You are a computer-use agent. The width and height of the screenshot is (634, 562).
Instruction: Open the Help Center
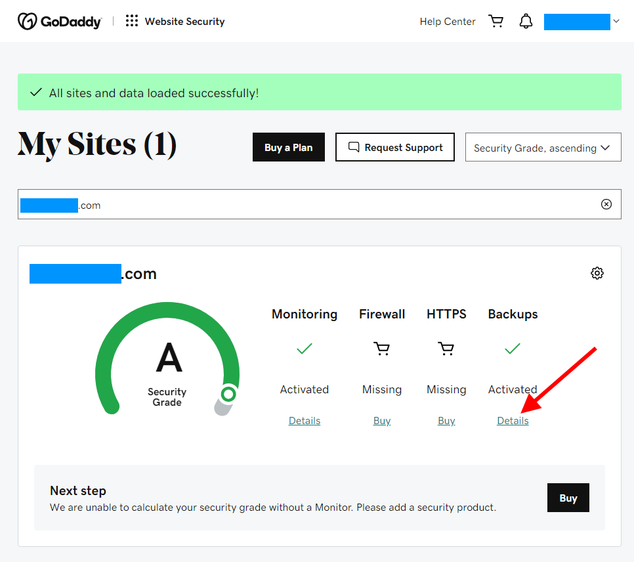448,21
